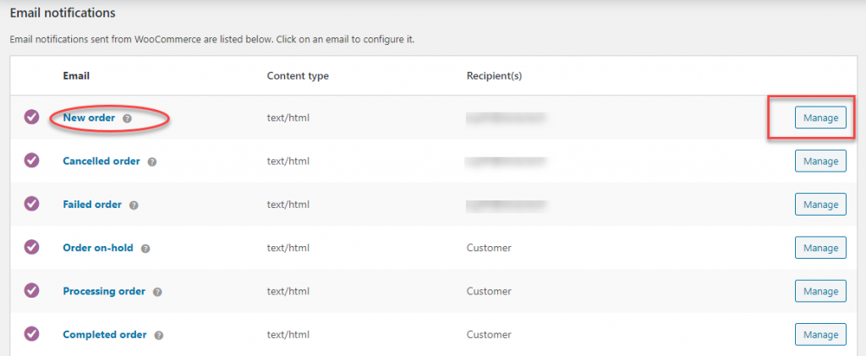
Task: Disable the Processing order email status
Action: pyautogui.click(x=32, y=291)
